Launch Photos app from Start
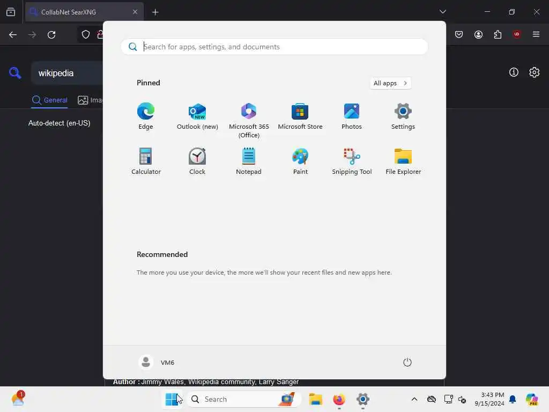The height and width of the screenshot is (412, 549). 352,116
